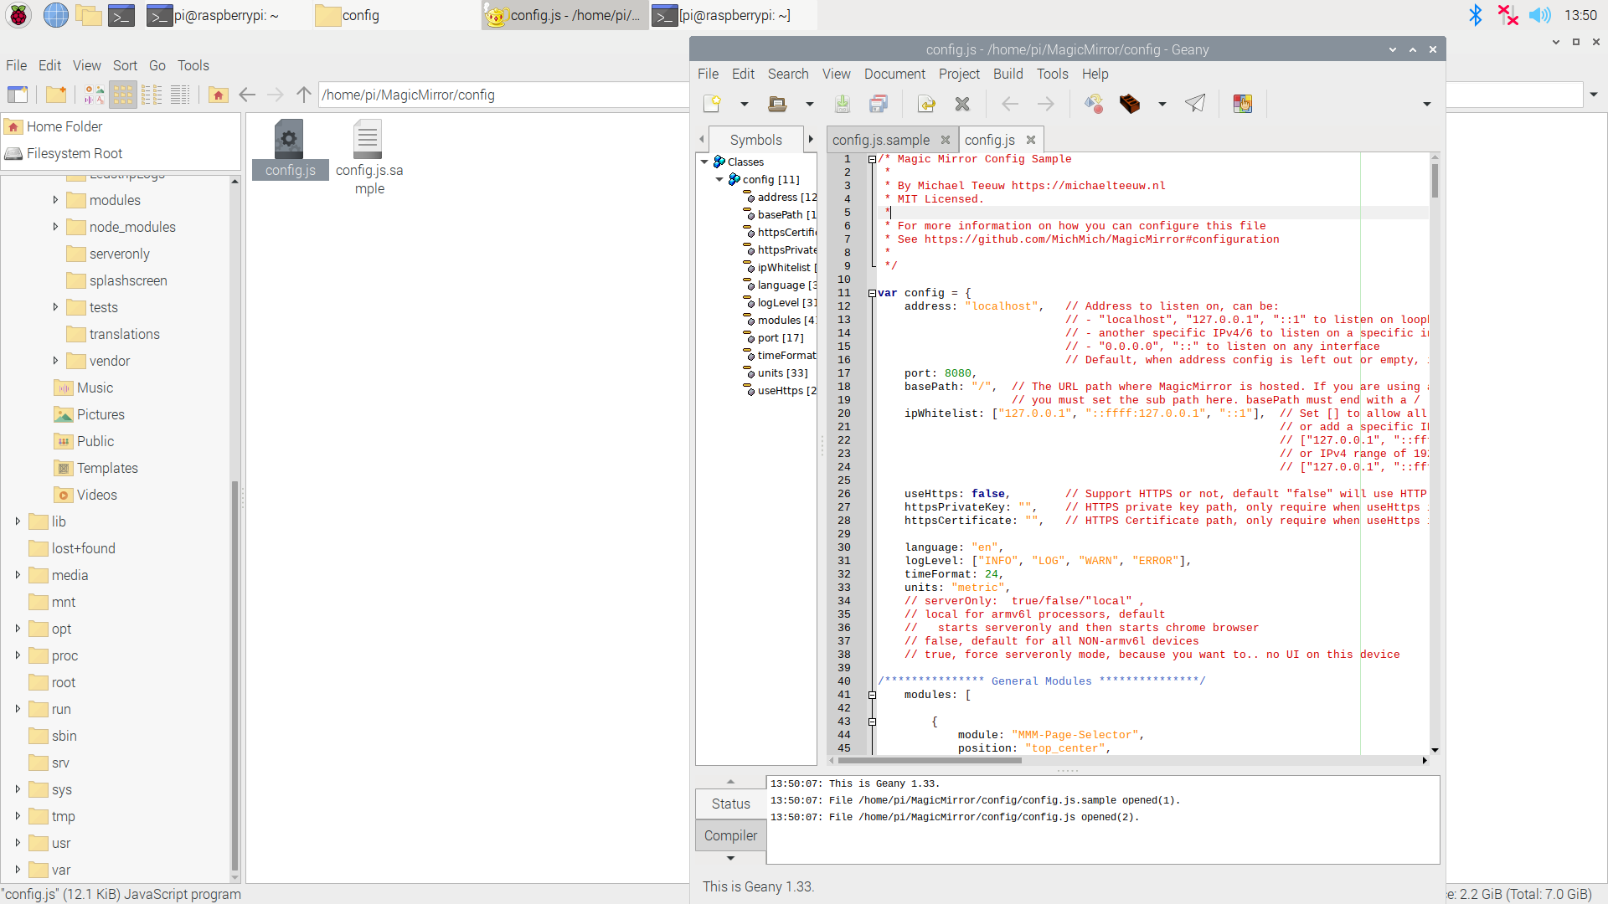Open the volume control tray icon
This screenshot has width=1608, height=904.
(x=1539, y=15)
